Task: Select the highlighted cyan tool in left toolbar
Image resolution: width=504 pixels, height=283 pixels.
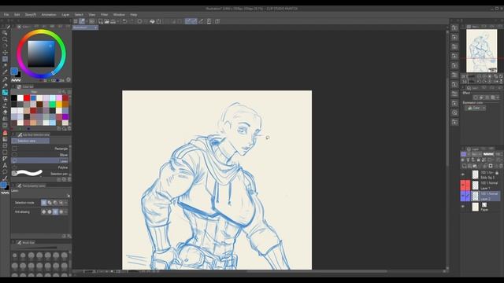Action: coord(5,93)
